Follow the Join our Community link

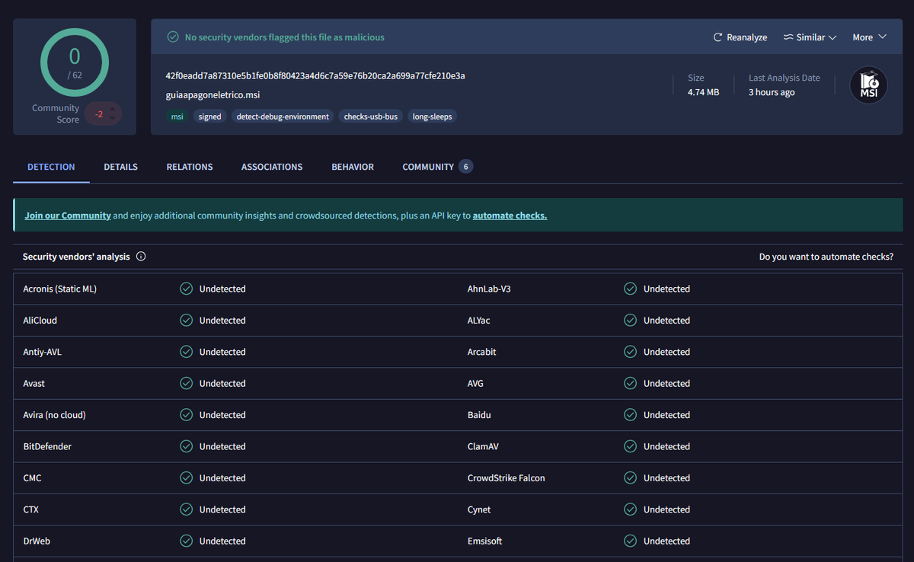click(68, 216)
